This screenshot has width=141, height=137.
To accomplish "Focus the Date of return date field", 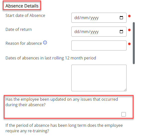I will 99,32.
